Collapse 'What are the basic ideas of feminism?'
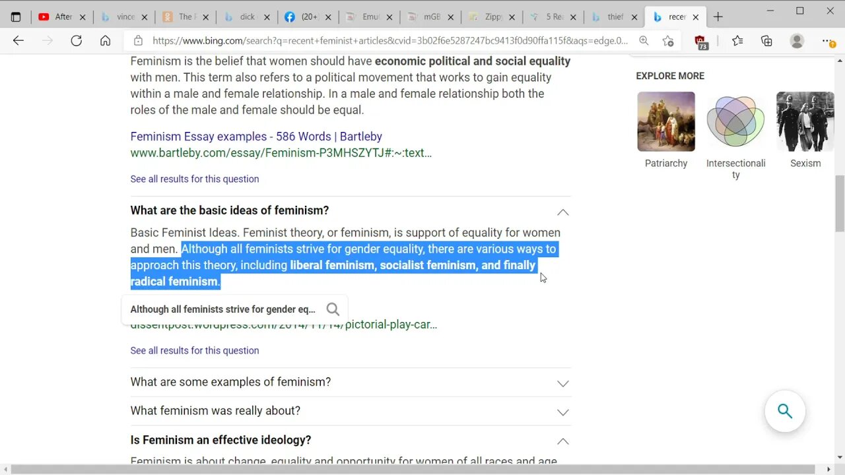Viewport: 845px width, 475px height. point(562,212)
